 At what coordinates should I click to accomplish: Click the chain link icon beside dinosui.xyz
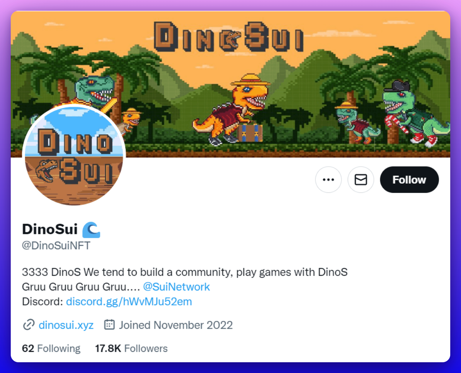pos(28,325)
